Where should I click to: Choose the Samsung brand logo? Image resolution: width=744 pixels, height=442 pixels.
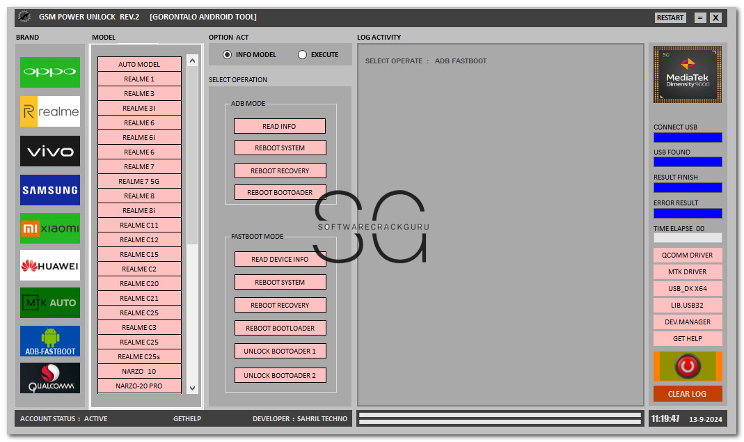(50, 190)
